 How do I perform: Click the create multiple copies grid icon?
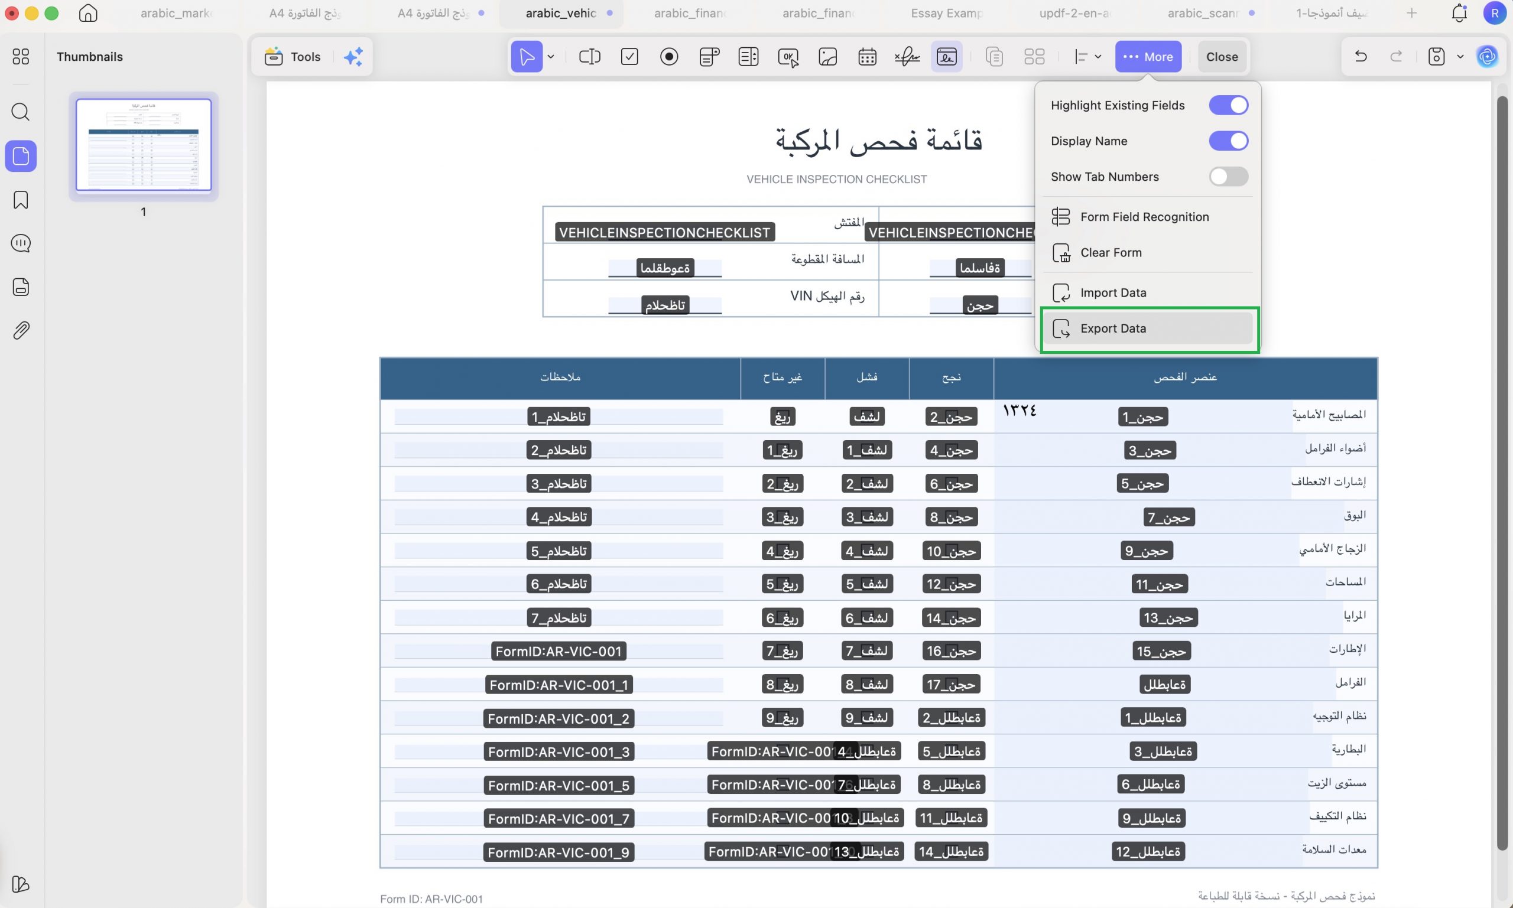[1034, 57]
